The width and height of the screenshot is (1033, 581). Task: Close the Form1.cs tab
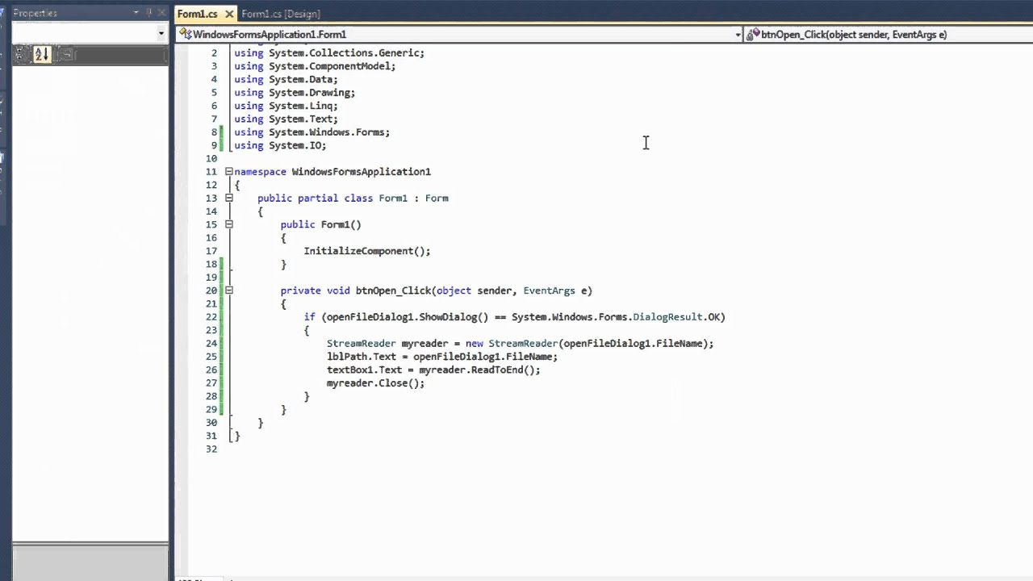pos(229,14)
